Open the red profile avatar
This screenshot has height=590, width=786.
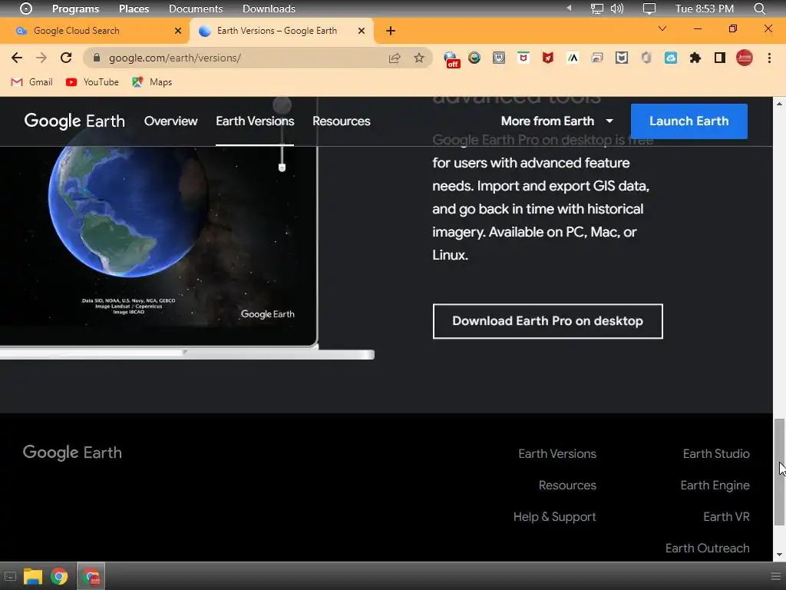(x=745, y=58)
